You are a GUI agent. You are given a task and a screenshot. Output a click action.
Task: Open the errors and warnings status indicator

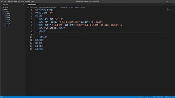pyautogui.click(x=2, y=97)
